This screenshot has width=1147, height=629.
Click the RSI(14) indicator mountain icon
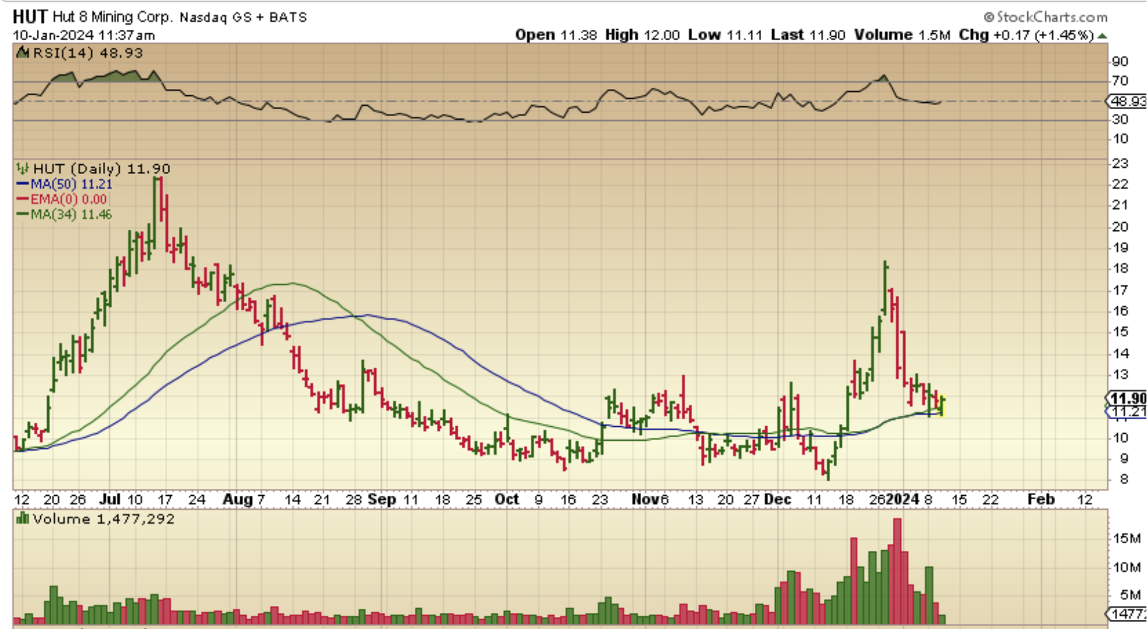point(22,53)
